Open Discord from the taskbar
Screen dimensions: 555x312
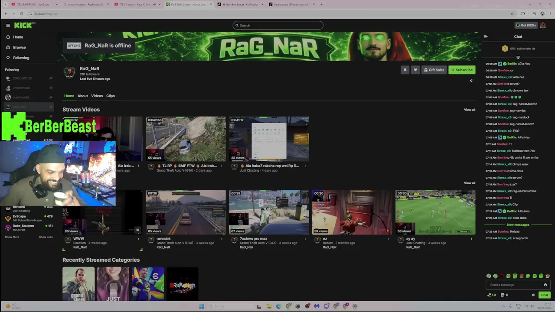coord(326,306)
